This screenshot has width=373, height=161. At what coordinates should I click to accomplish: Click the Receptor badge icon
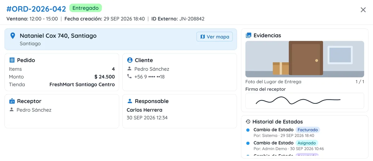12,101
